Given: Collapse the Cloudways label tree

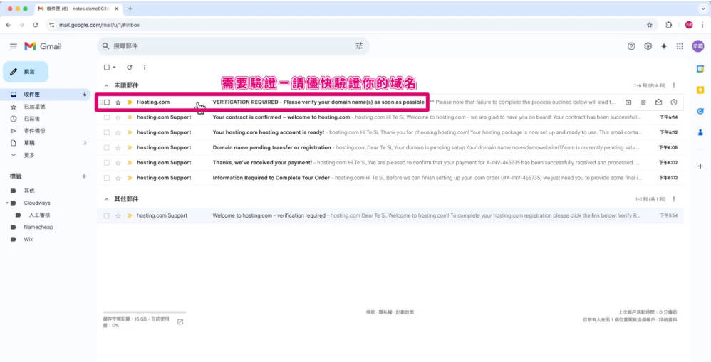Looking at the screenshot, I should [x=7, y=203].
